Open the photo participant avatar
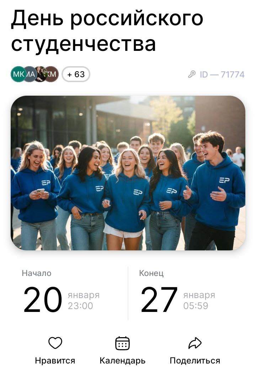Screen dimensions: 256x377 tap(41, 74)
